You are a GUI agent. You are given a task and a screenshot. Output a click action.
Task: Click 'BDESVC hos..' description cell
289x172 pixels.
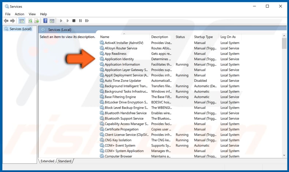[161, 102]
